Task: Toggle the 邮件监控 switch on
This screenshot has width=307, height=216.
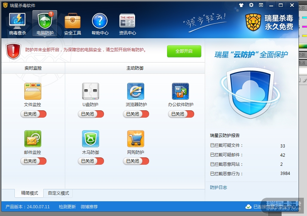Action: pos(33,161)
